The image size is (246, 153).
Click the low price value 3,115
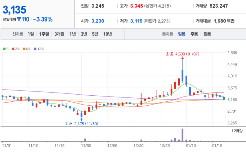pos(136,21)
